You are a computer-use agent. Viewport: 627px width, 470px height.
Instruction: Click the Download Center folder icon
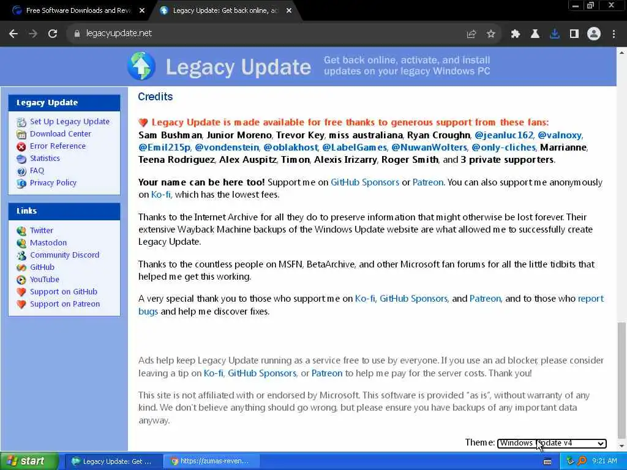[x=21, y=134]
